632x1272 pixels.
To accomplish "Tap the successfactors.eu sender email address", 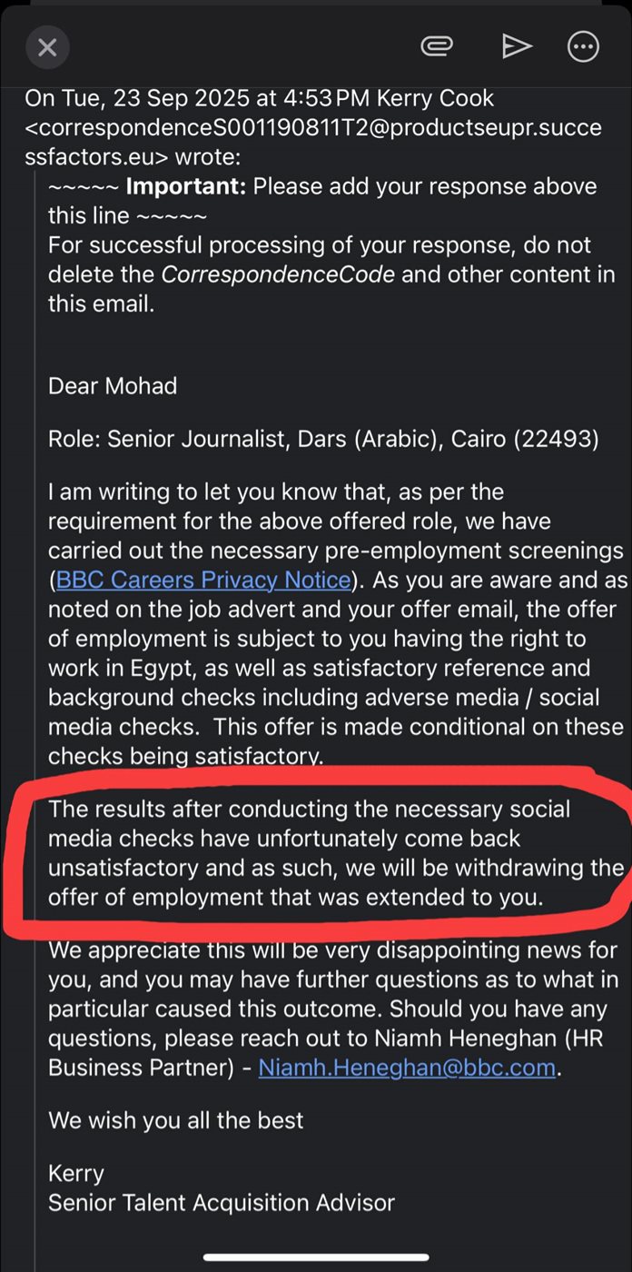I will coord(312,128).
